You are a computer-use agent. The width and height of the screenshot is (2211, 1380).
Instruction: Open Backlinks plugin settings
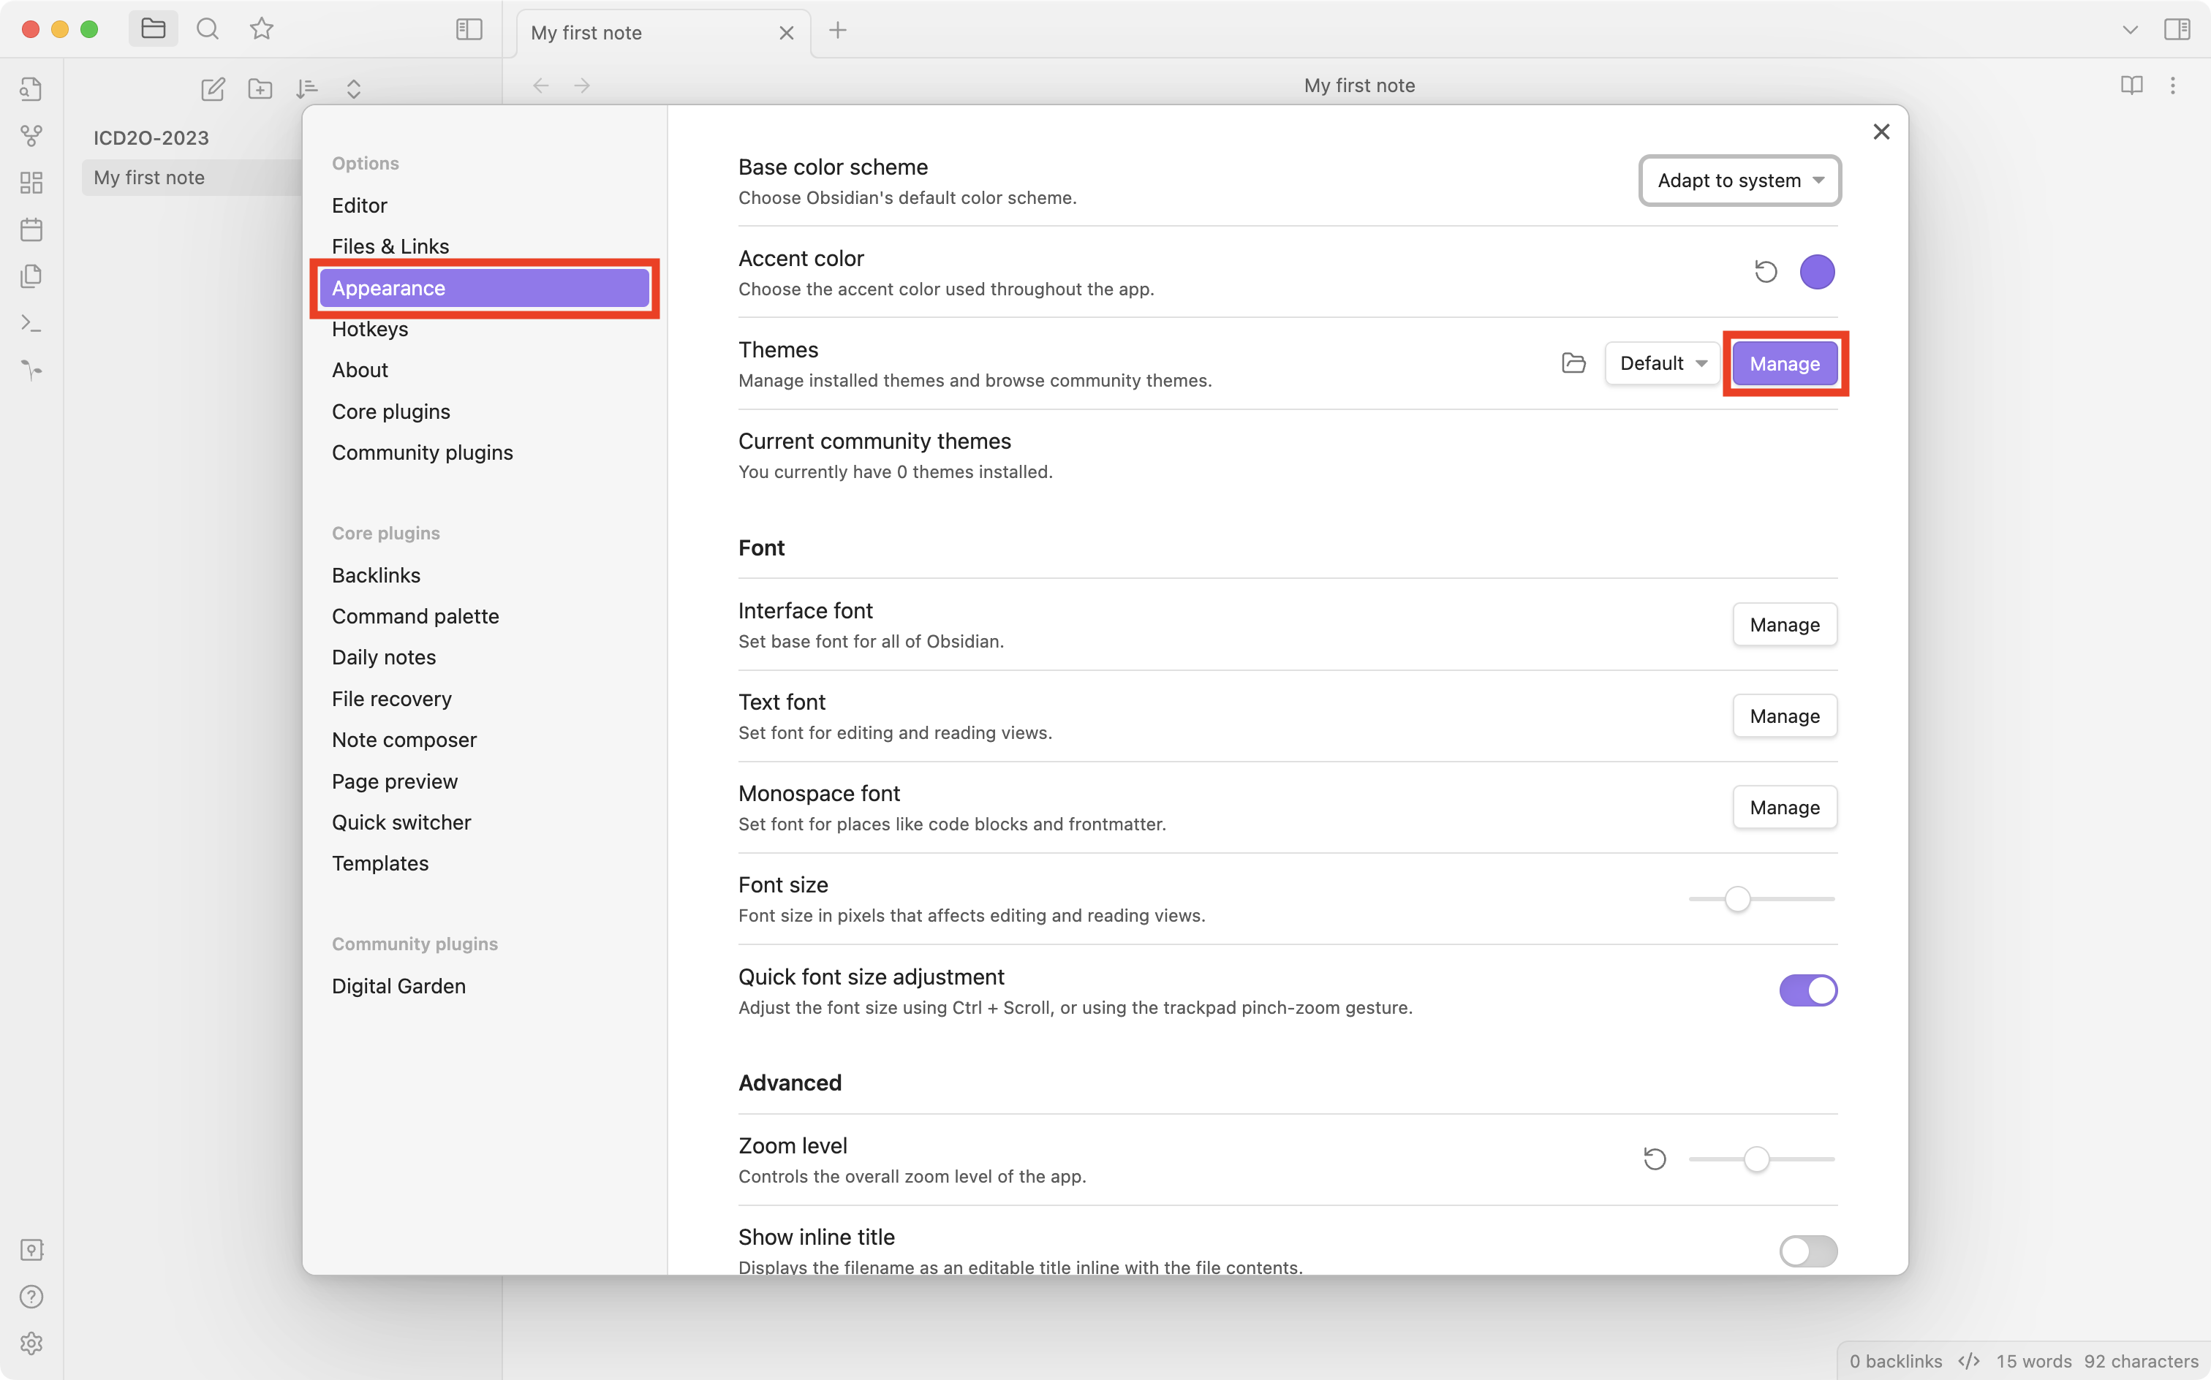pyautogui.click(x=485, y=575)
